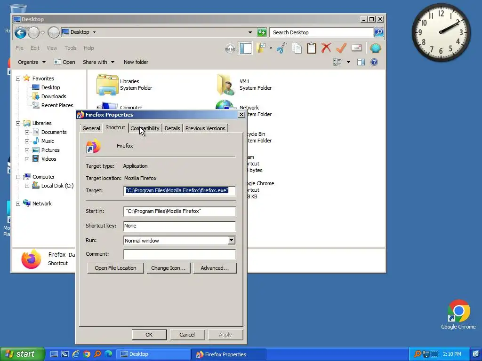Click in the Comment text field
482x361 pixels.
(x=179, y=254)
